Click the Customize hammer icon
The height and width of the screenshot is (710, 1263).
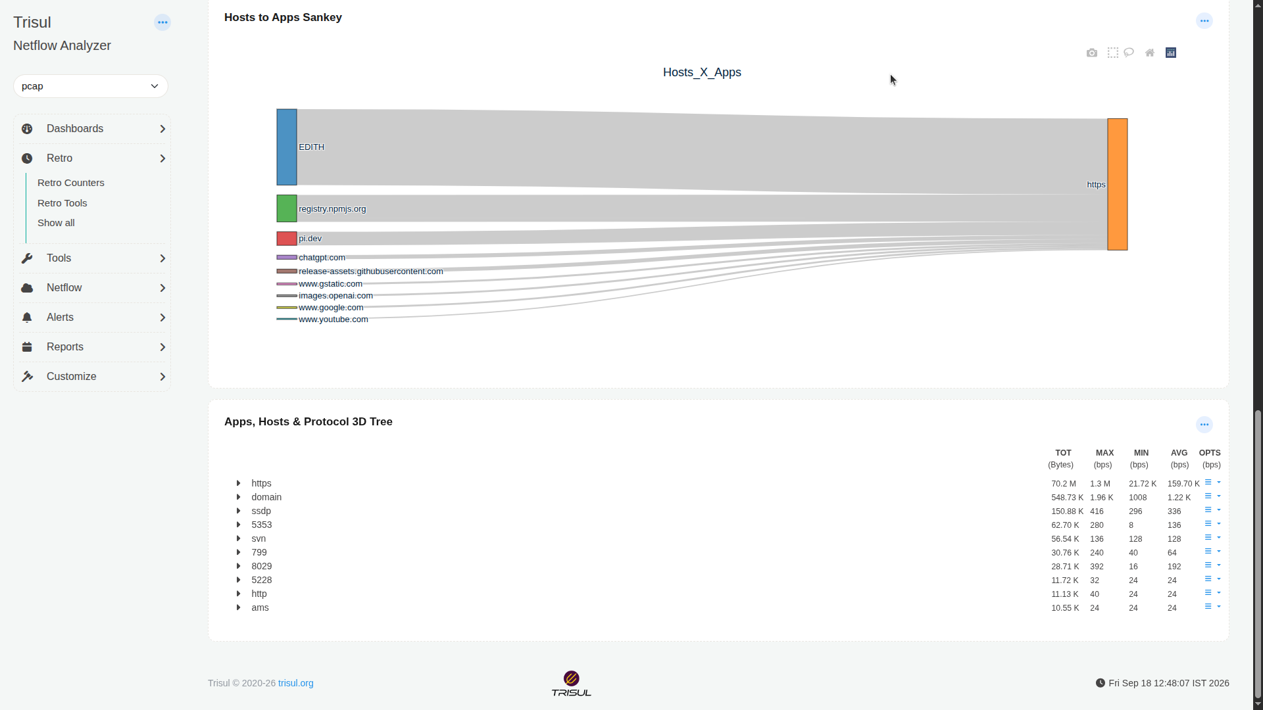[x=27, y=377]
